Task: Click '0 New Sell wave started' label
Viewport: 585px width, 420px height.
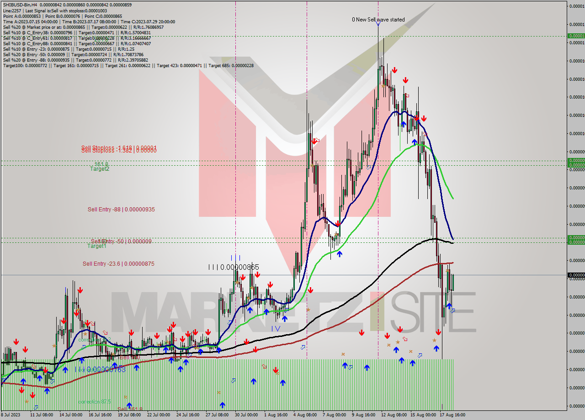Action: tap(378, 20)
